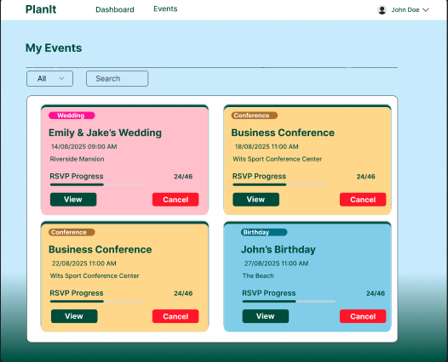448x362 pixels.
Task: Cancel Emily & Jake's Wedding event
Action: pyautogui.click(x=175, y=200)
